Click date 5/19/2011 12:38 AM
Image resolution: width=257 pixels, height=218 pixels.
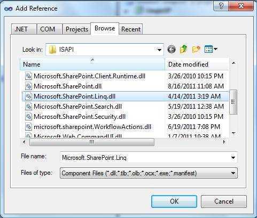[x=196, y=107]
